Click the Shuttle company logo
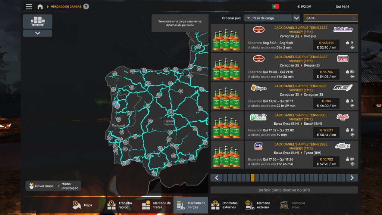The width and height of the screenshot is (382, 215). [343, 117]
